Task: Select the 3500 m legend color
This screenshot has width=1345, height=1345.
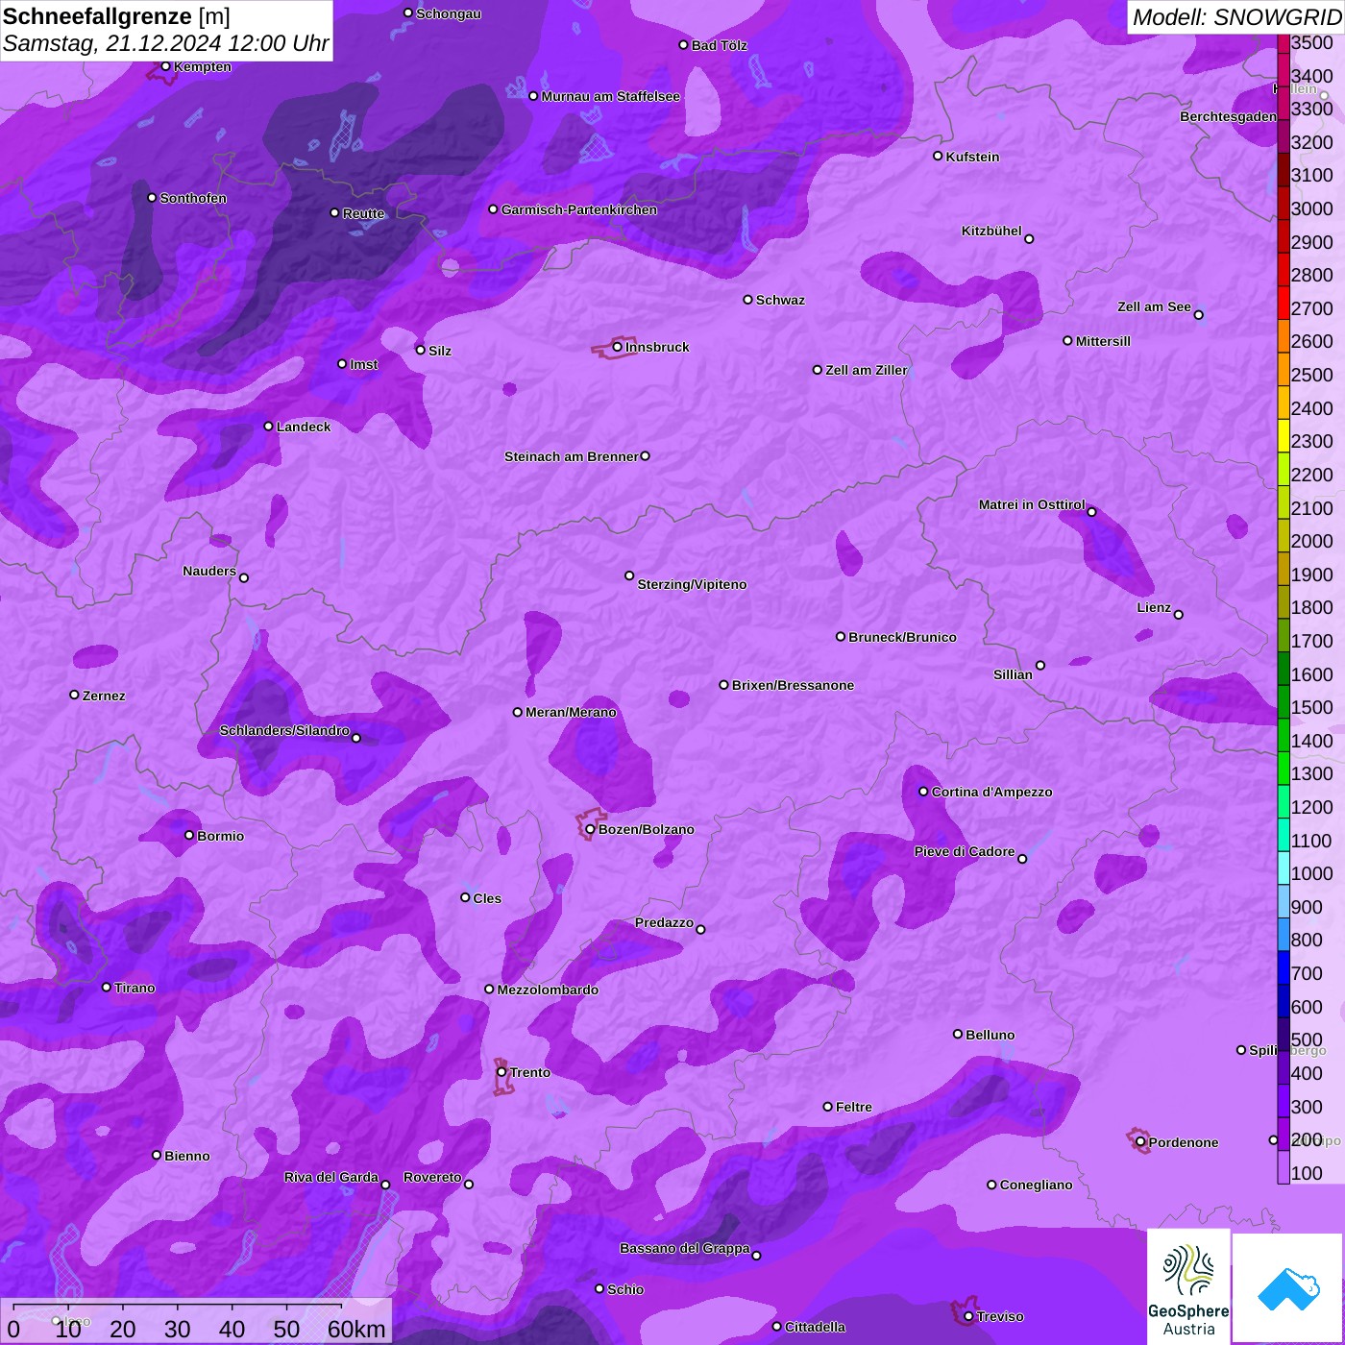Action: coord(1284,43)
